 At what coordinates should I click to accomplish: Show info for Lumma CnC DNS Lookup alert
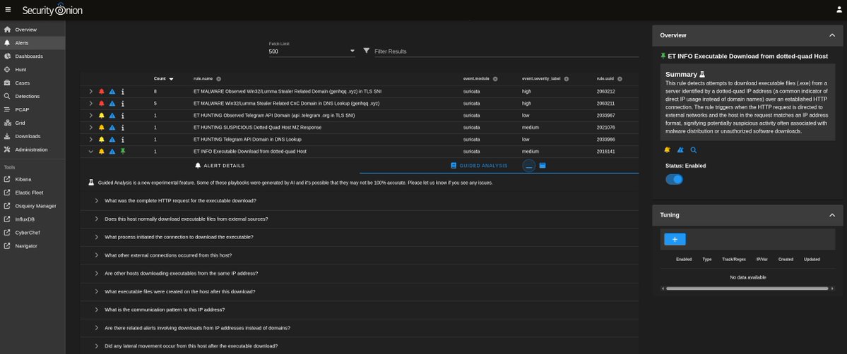pos(123,104)
